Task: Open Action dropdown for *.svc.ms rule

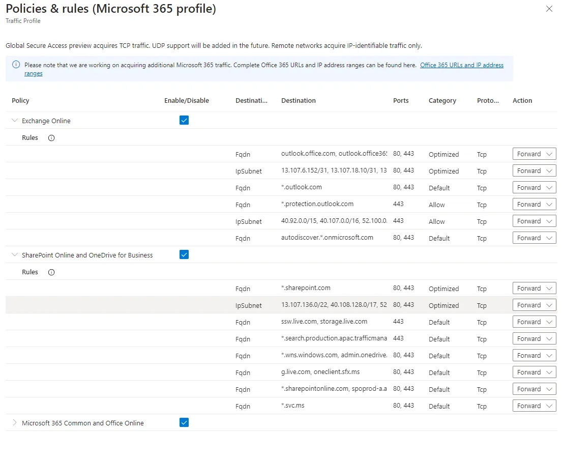Action: click(x=535, y=406)
